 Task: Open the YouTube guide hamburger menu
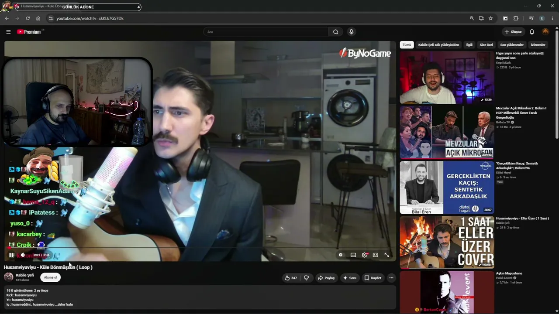[8, 32]
